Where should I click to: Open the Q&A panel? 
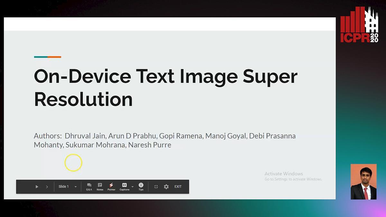point(89,187)
